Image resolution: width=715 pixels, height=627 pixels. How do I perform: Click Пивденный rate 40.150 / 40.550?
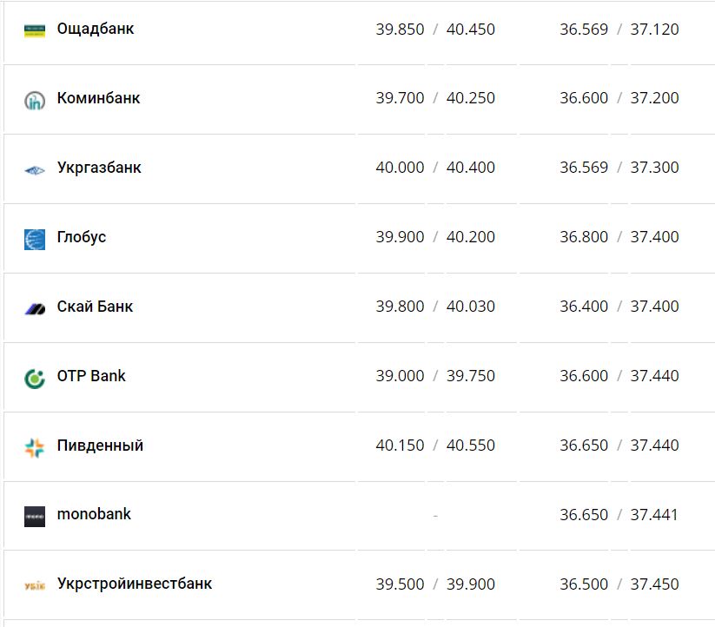click(435, 445)
